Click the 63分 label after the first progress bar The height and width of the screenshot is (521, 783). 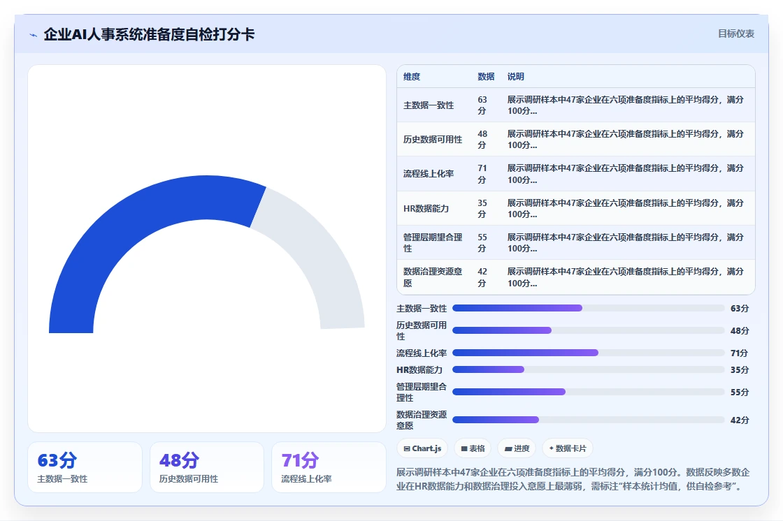740,309
